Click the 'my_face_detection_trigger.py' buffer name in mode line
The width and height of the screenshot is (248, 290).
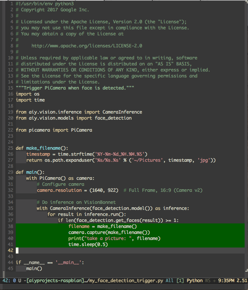(126, 281)
